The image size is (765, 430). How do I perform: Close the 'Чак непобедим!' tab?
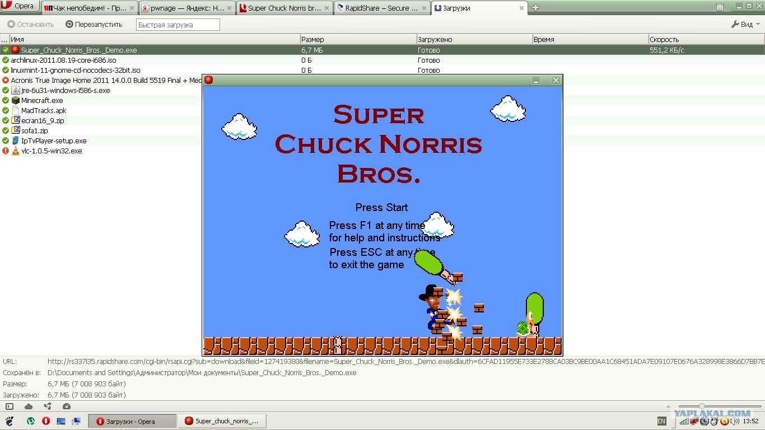132,8
